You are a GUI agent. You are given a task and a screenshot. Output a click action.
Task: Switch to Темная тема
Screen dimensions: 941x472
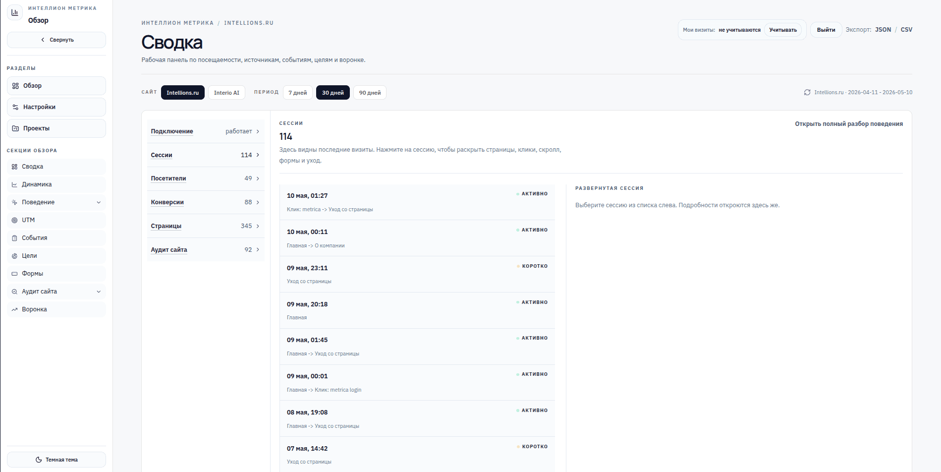coord(56,460)
